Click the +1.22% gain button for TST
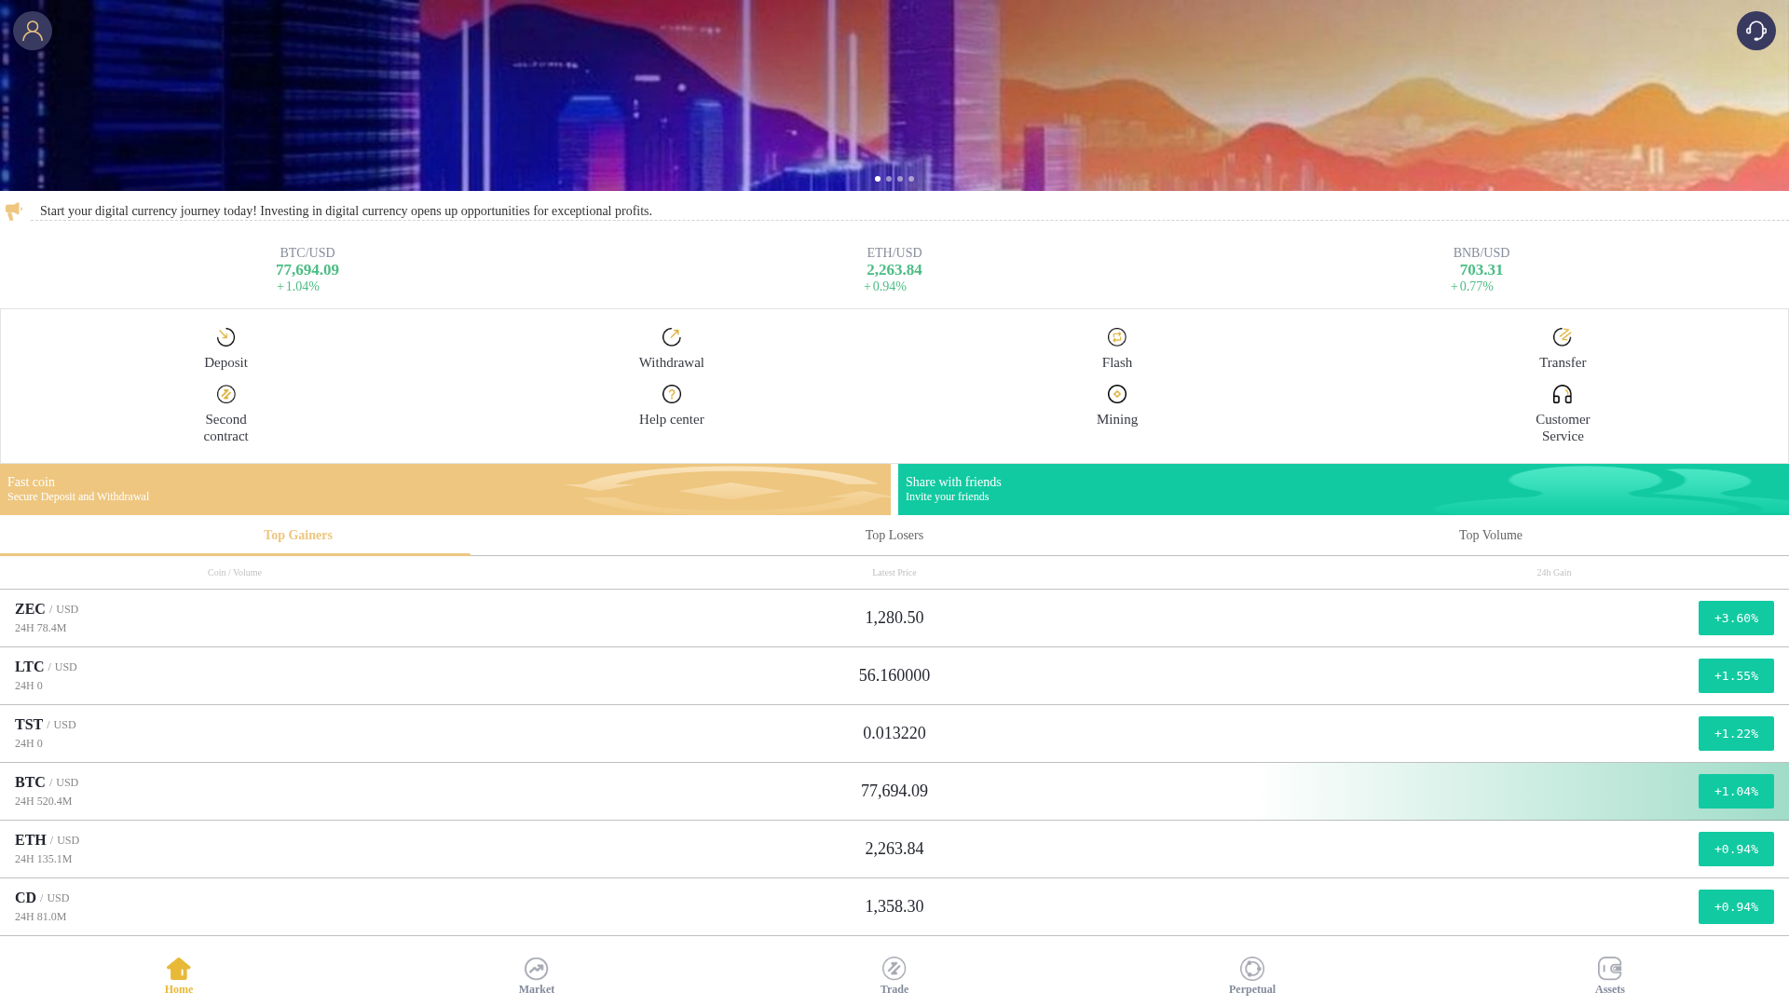Viewport: 1789px width, 1006px height. (x=1736, y=734)
